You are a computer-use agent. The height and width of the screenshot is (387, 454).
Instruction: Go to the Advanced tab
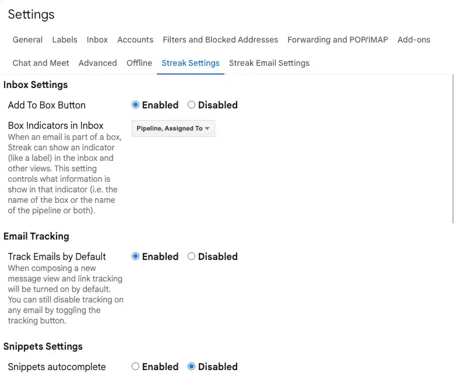point(98,63)
